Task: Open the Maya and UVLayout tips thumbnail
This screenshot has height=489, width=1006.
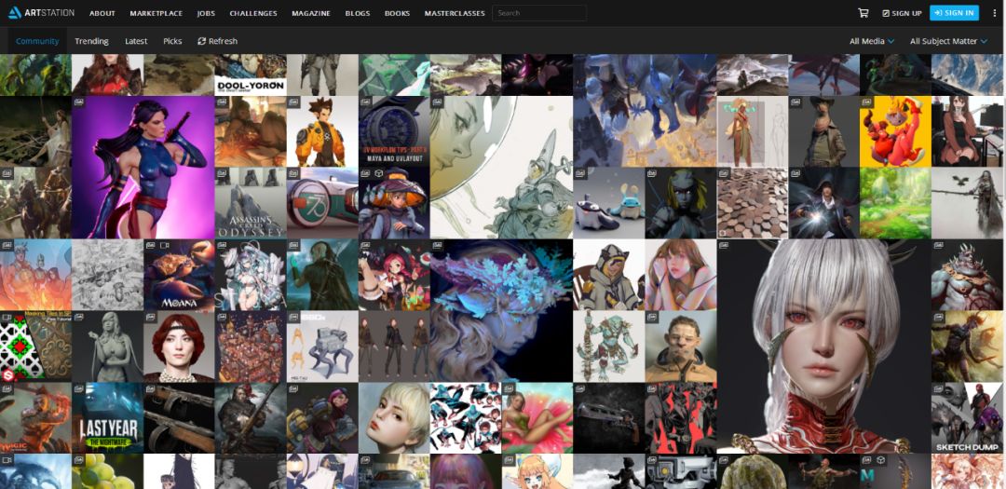Action: tap(393, 131)
